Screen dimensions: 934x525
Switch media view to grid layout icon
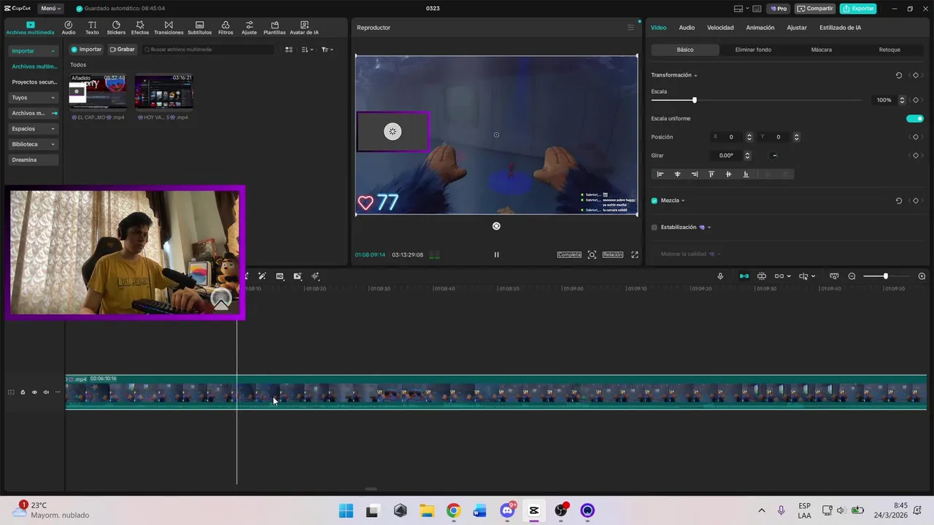coord(289,50)
